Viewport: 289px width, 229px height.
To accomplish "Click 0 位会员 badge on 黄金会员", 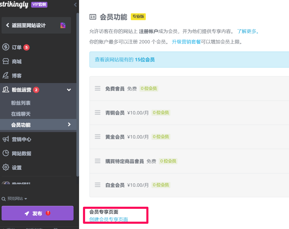I will point(161,137).
